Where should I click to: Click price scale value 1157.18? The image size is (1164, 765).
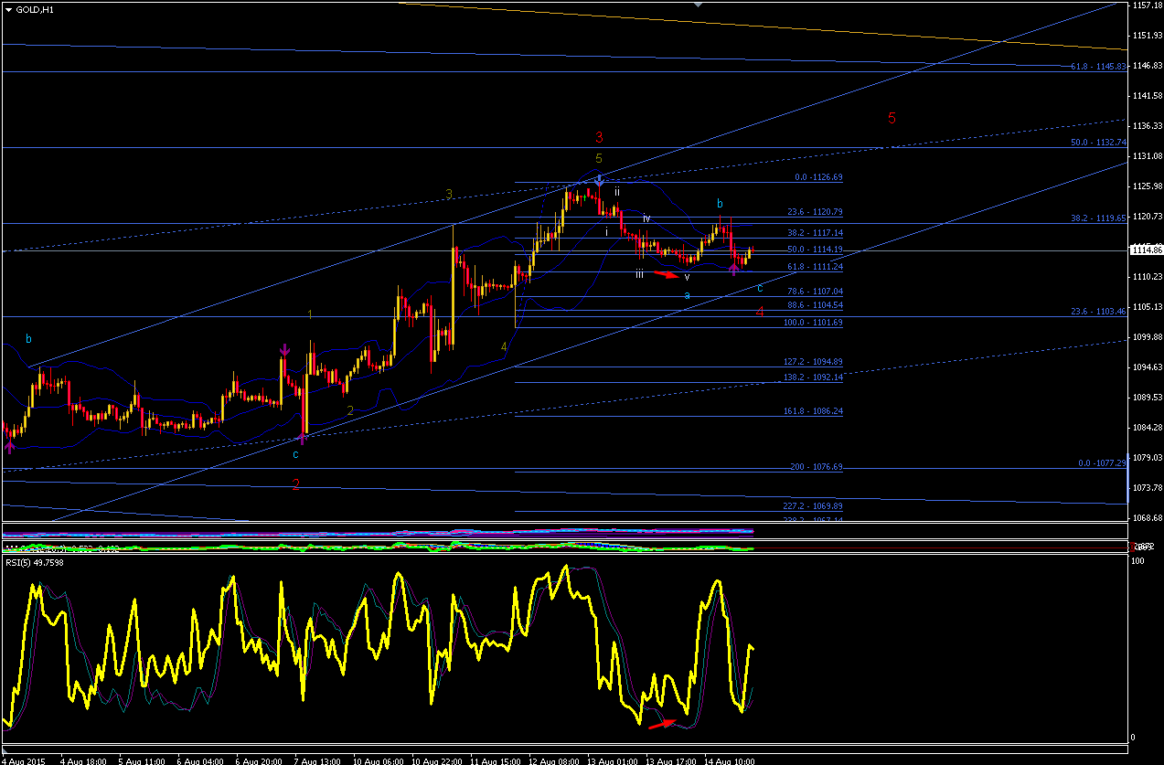tap(1146, 5)
